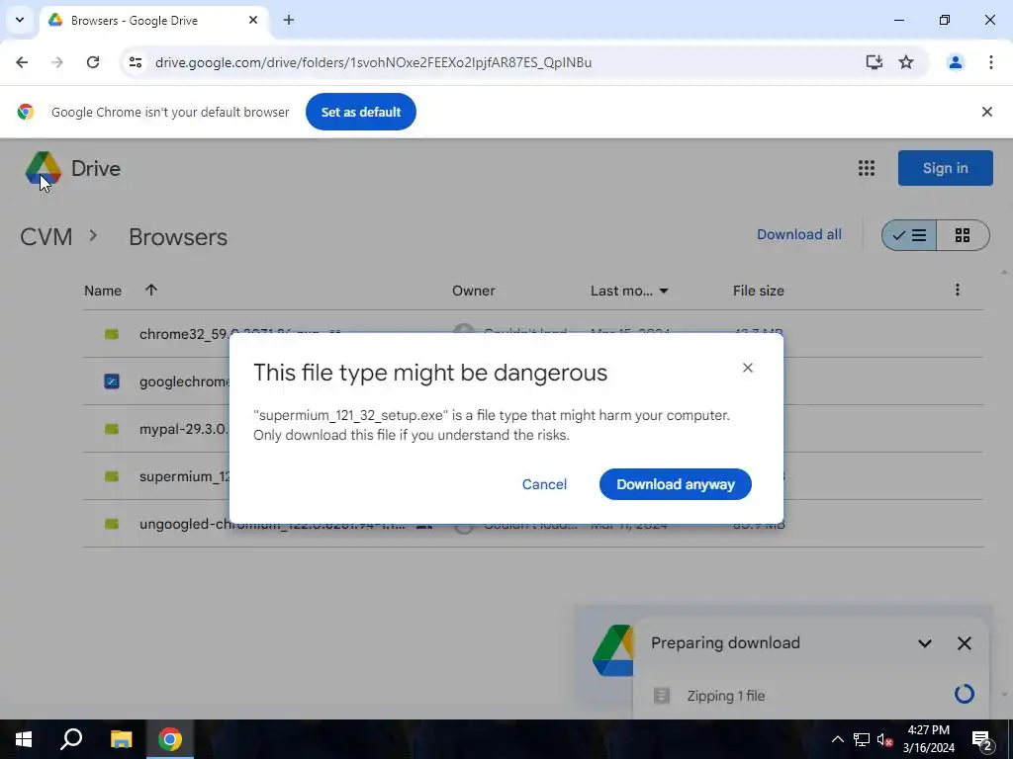Image resolution: width=1013 pixels, height=759 pixels.
Task: Dismiss the default browser notification bar
Action: point(986,112)
